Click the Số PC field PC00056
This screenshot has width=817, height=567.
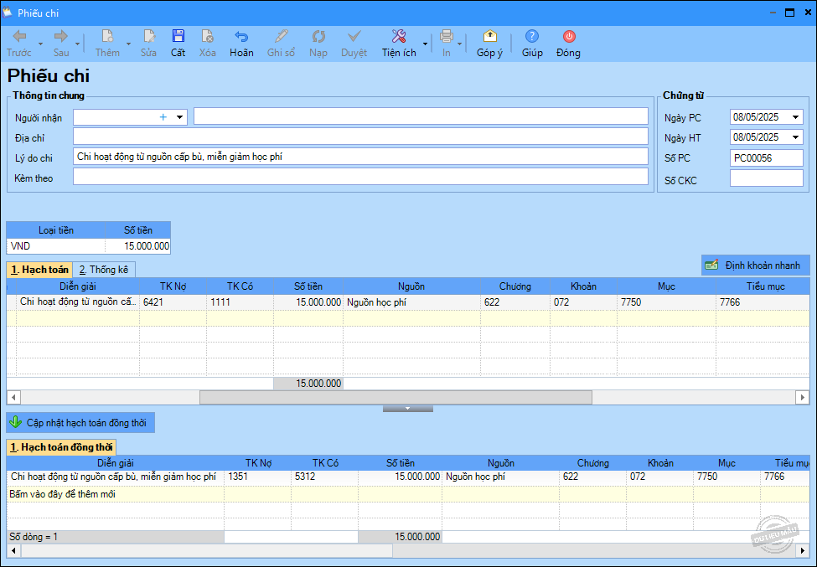point(767,157)
